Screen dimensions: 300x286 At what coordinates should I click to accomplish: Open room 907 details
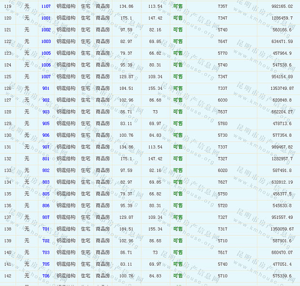coord(46,147)
